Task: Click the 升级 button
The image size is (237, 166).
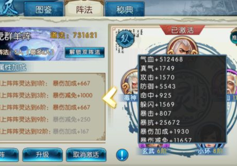Action: [42, 155]
